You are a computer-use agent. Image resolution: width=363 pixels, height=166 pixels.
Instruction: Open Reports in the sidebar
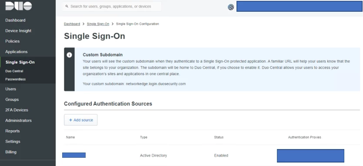[x=13, y=131]
